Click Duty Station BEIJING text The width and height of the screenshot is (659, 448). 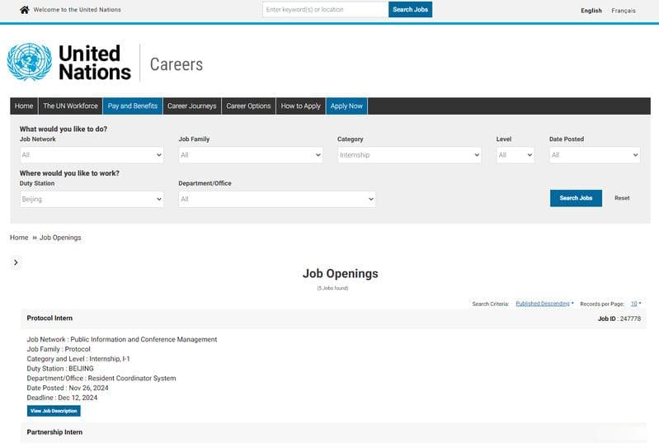60,369
